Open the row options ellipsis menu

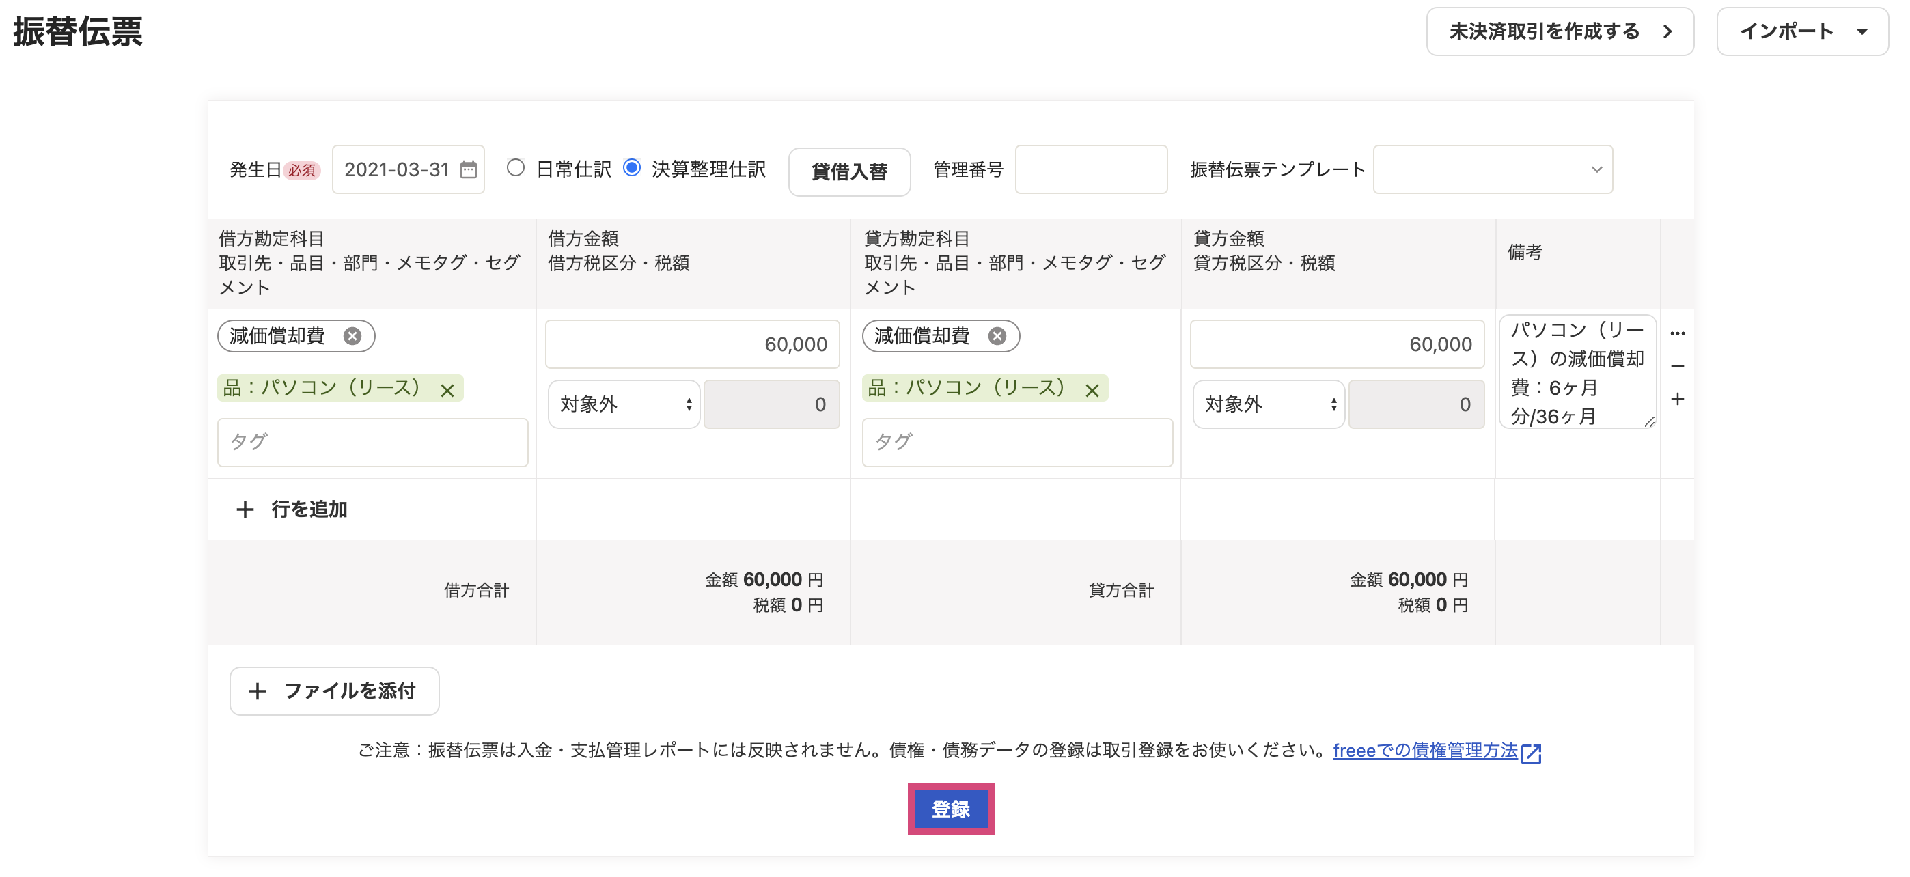(x=1678, y=333)
